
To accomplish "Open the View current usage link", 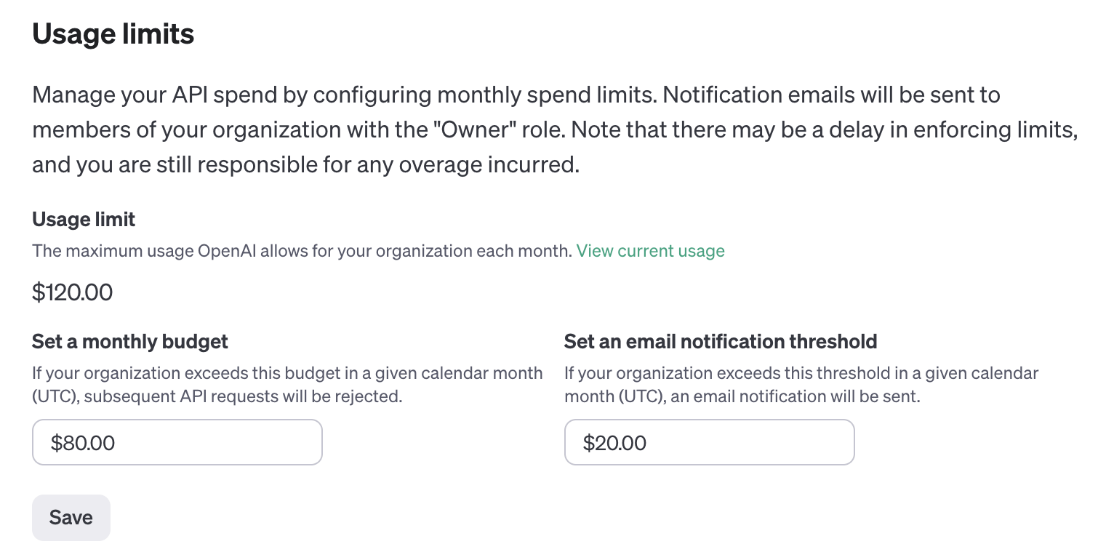I will point(650,251).
